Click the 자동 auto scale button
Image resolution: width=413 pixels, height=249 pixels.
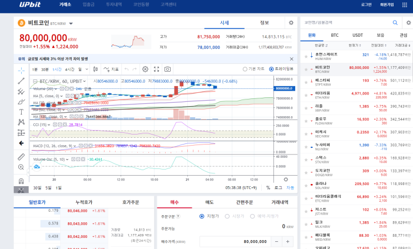click(290, 188)
